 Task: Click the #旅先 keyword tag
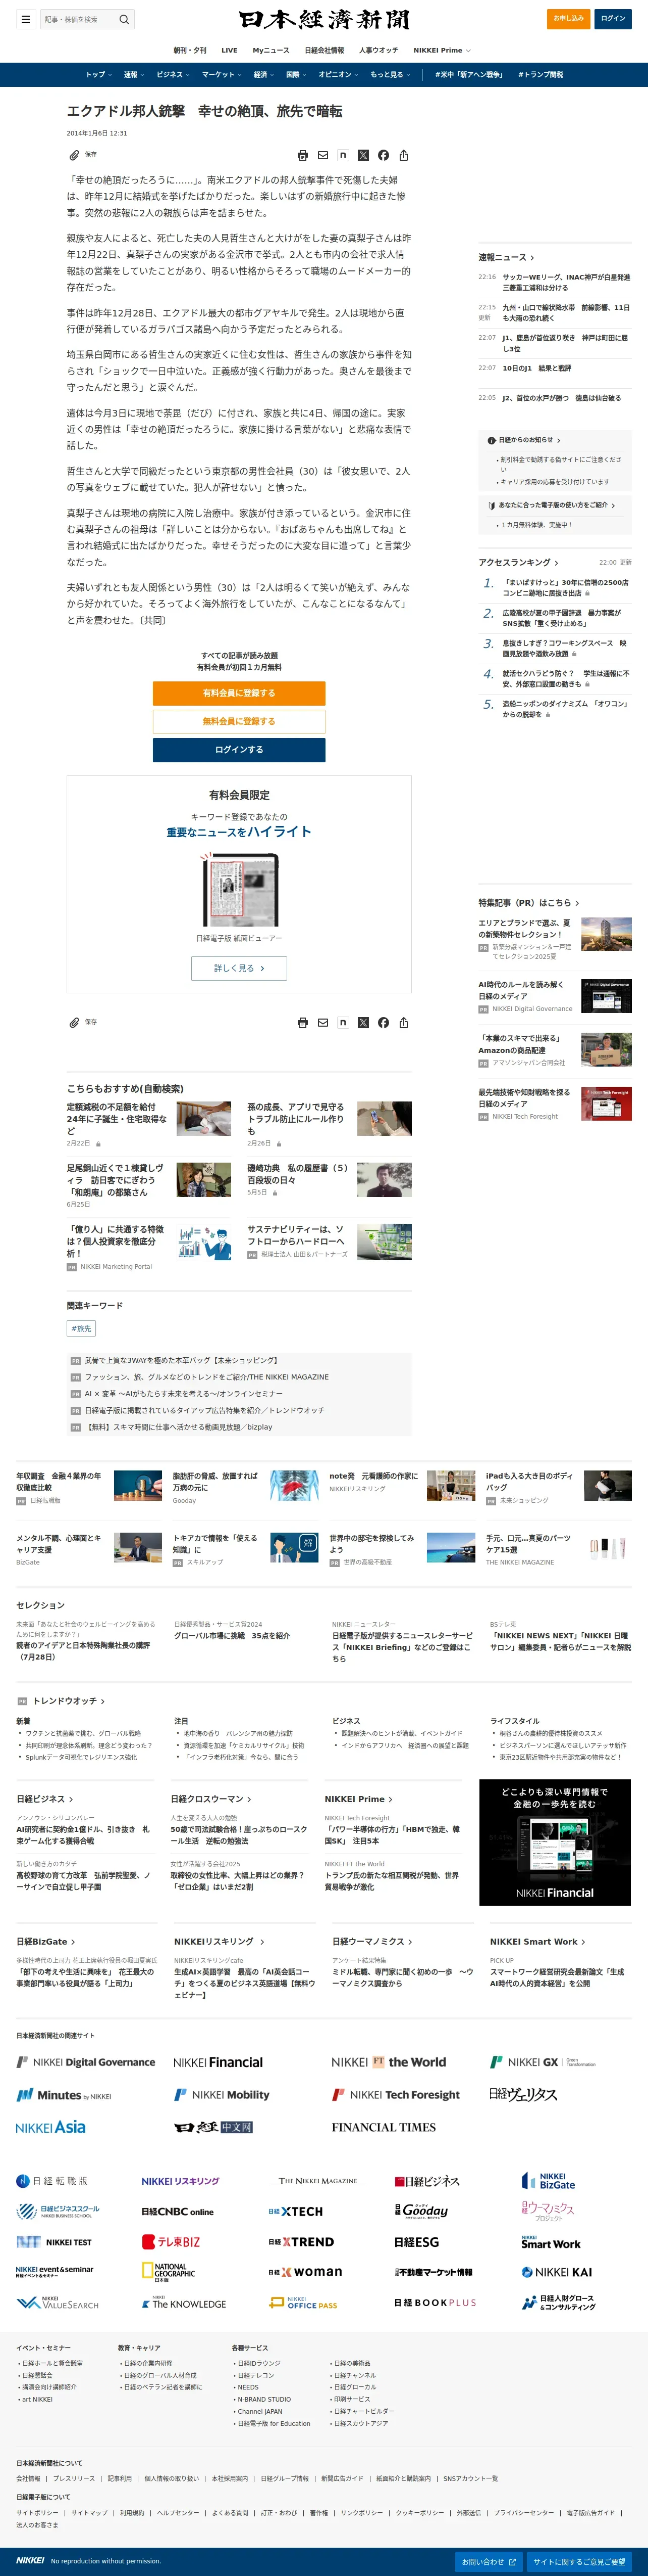[x=81, y=1328]
